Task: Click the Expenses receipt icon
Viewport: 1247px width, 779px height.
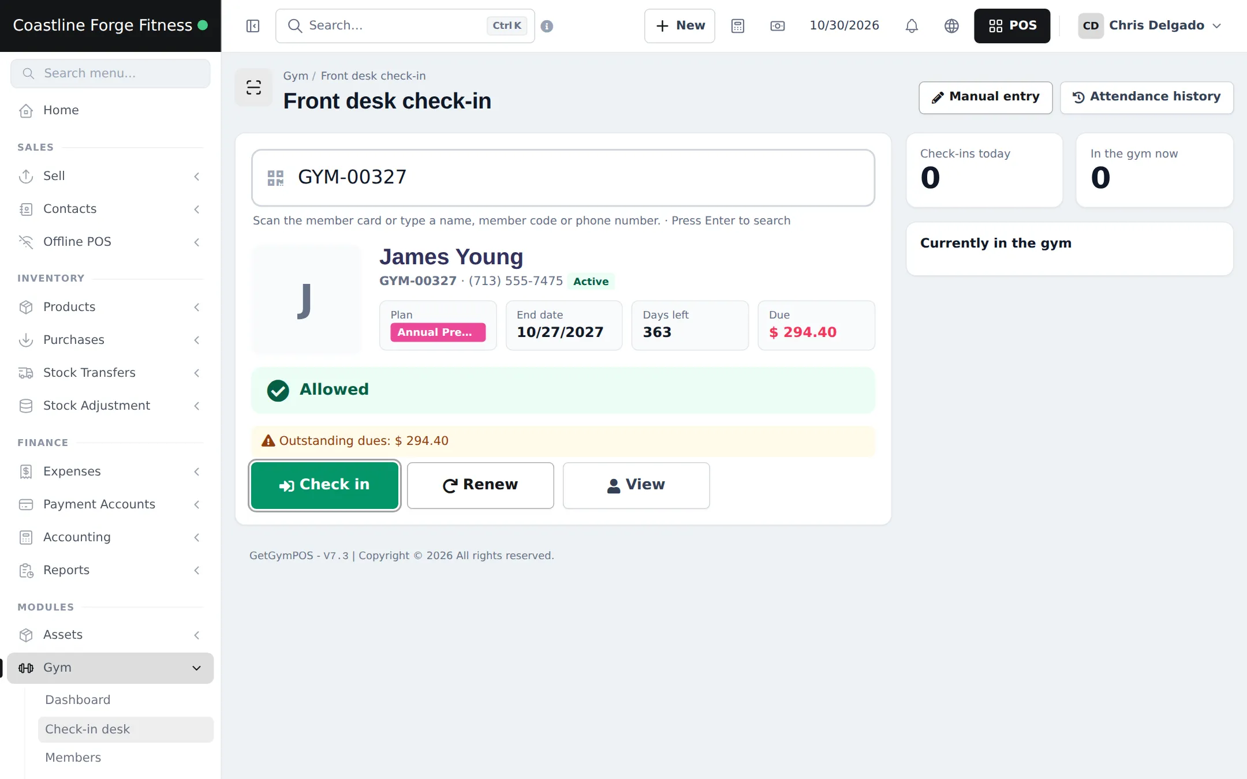Action: [26, 471]
